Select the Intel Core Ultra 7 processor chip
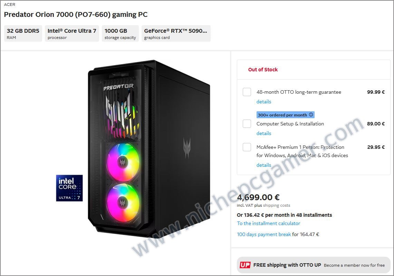Viewport: 394px width, 276px height. pyautogui.click(x=72, y=33)
